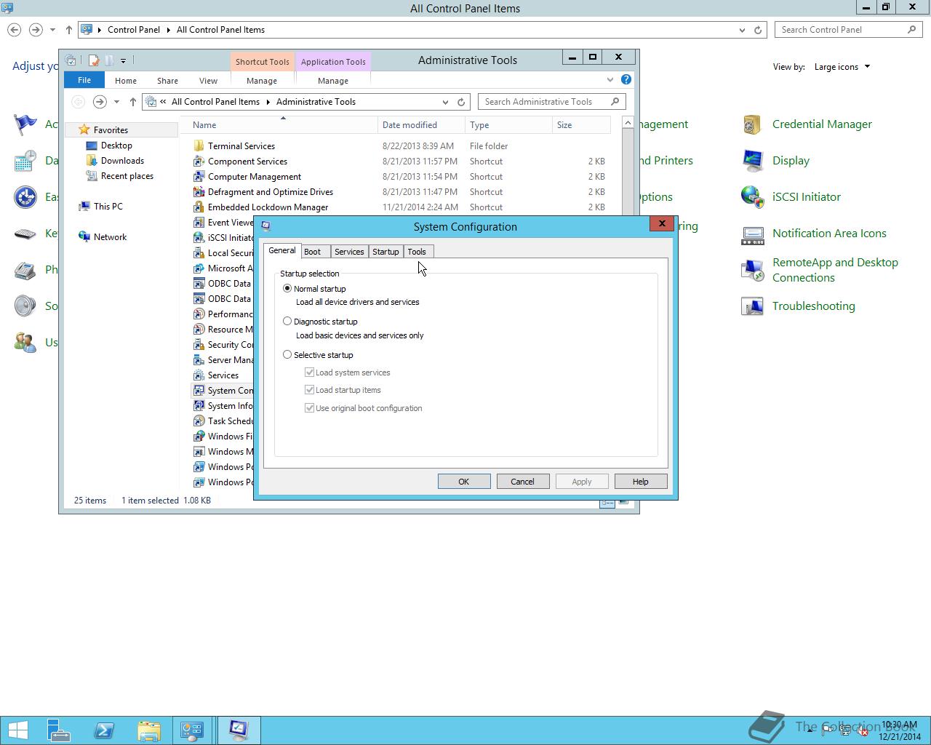Open Server Manager from the taskbar
The height and width of the screenshot is (745, 931).
pos(59,730)
